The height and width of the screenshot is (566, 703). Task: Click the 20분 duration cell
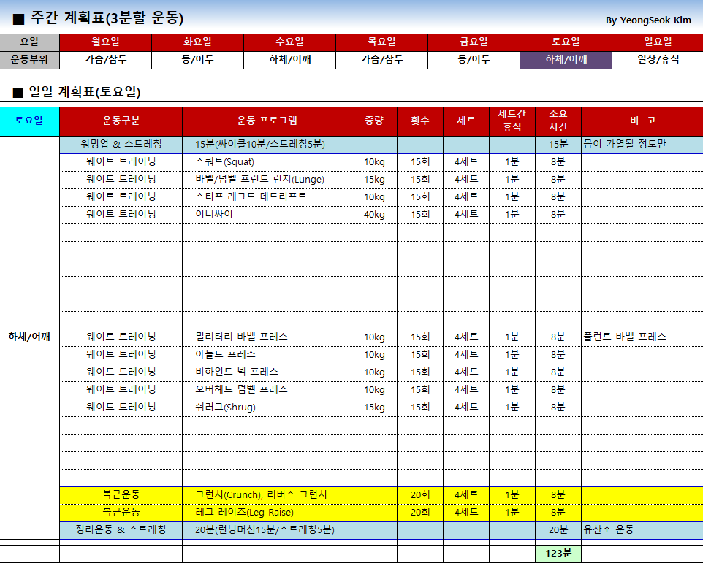tap(558, 530)
